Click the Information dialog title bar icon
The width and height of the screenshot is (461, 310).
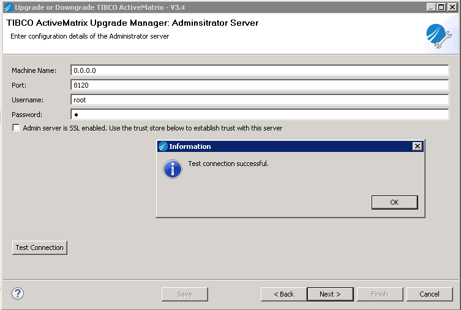(x=163, y=146)
